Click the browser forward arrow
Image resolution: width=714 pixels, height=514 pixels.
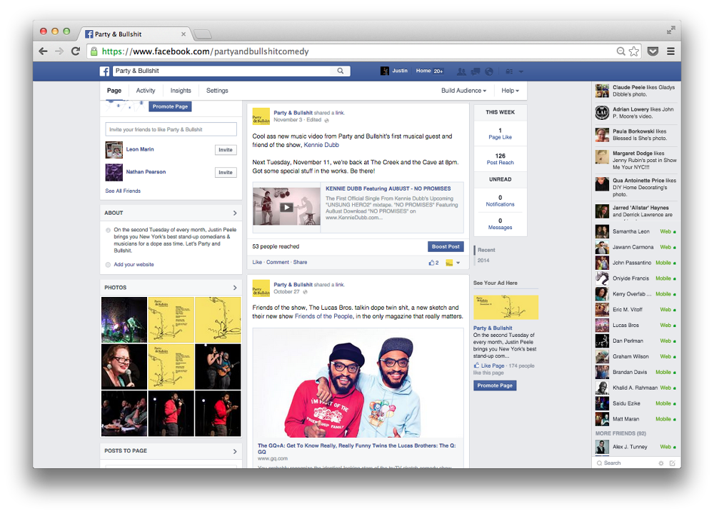click(59, 51)
